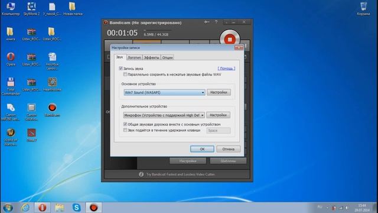Toggle Общая звуковая дорожка checkbox
Image resolution: width=378 pixels, height=213 pixels.
pyautogui.click(x=125, y=124)
